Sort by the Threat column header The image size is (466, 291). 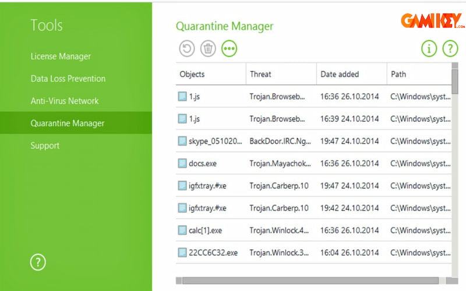pyautogui.click(x=260, y=74)
